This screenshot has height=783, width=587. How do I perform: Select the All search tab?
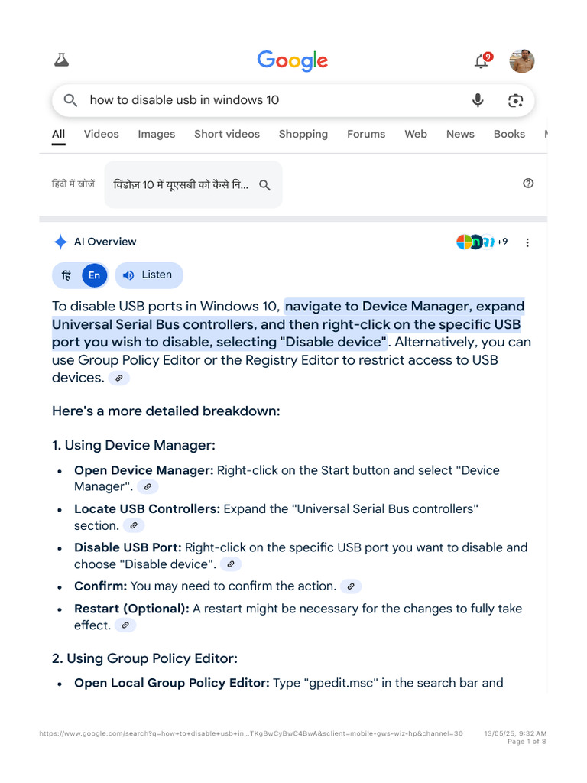pyautogui.click(x=58, y=134)
